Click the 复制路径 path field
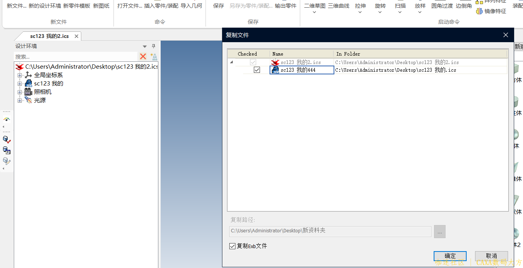Image resolution: width=523 pixels, height=268 pixels. click(330, 231)
